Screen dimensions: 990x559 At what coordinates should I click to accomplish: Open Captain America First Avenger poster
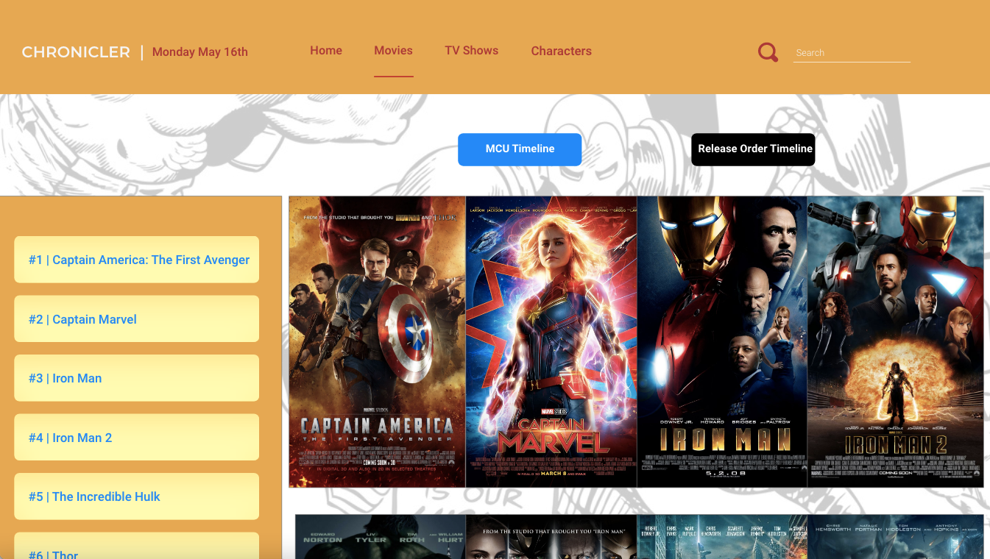378,341
